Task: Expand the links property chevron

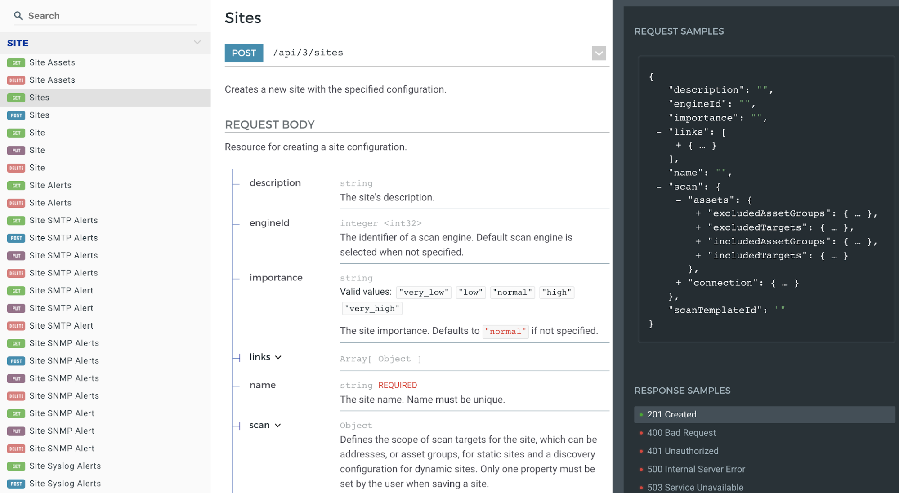Action: pos(278,357)
